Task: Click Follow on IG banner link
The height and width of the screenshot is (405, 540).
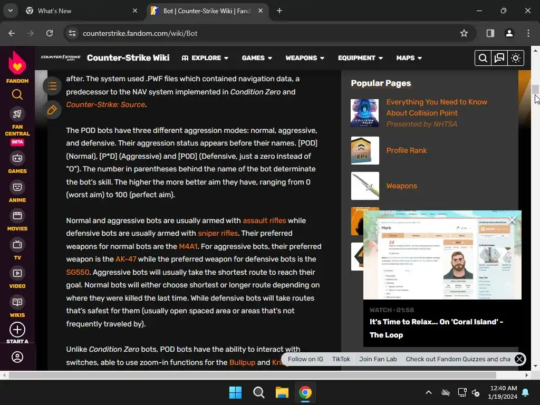Action: point(305,359)
